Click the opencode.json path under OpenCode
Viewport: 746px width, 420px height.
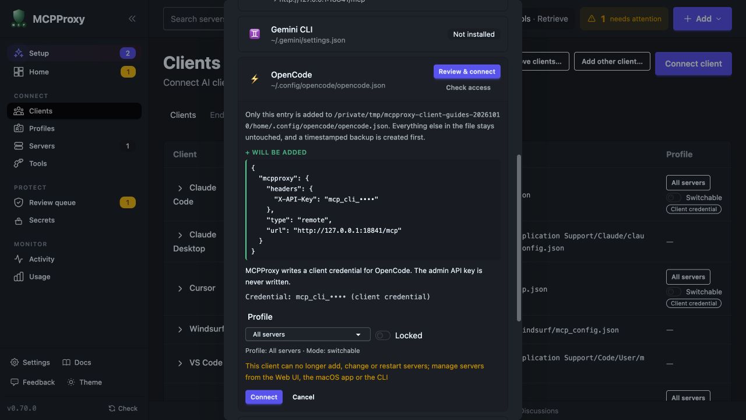[328, 85]
